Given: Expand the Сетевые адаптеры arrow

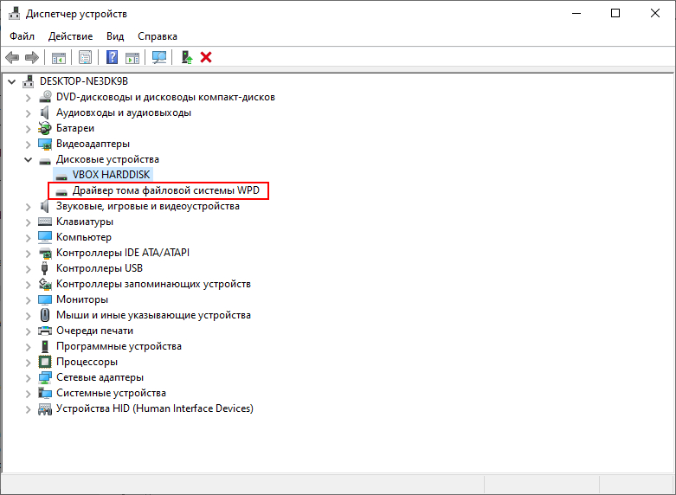Looking at the screenshot, I should 29,377.
